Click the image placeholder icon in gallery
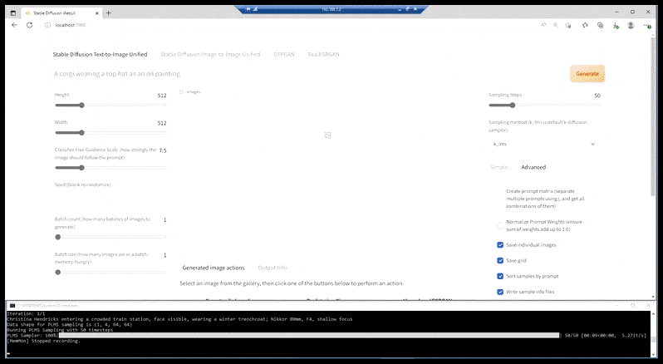 coord(328,135)
